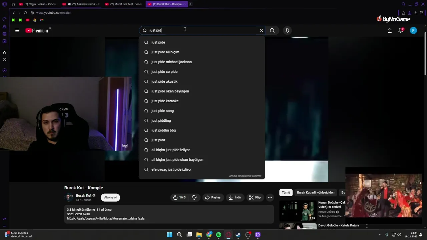Click 'Arama tahminlerini bildirme' link
This screenshot has width=427, height=240.
(245, 176)
